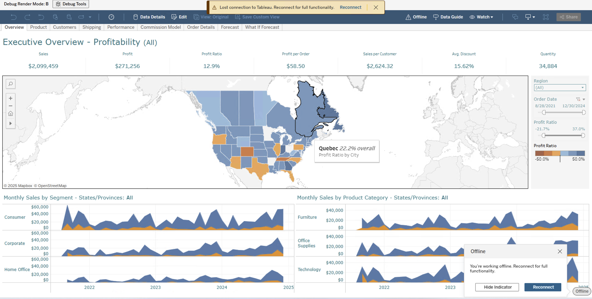Open the What If Forecast tab
Screen dimensions: 592x299
tap(262, 27)
